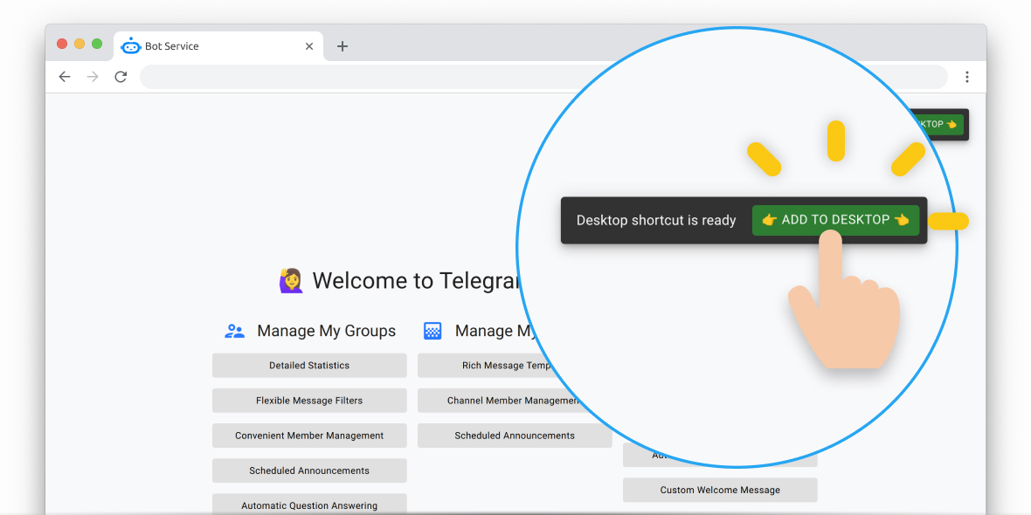
Task: Open Custom Welcome Message
Action: (x=720, y=490)
